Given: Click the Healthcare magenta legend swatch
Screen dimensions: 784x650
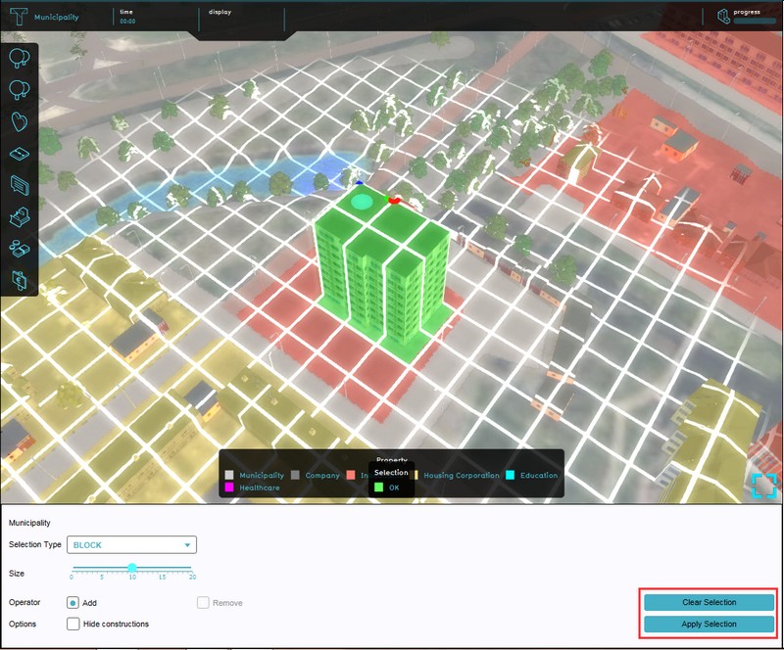Looking at the screenshot, I should 229,487.
